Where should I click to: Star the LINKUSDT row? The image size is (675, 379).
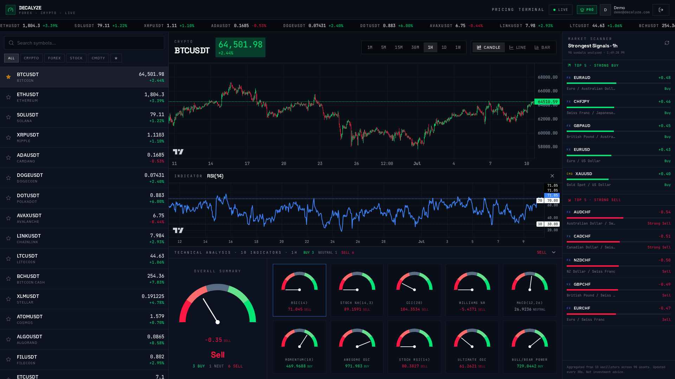(8, 238)
